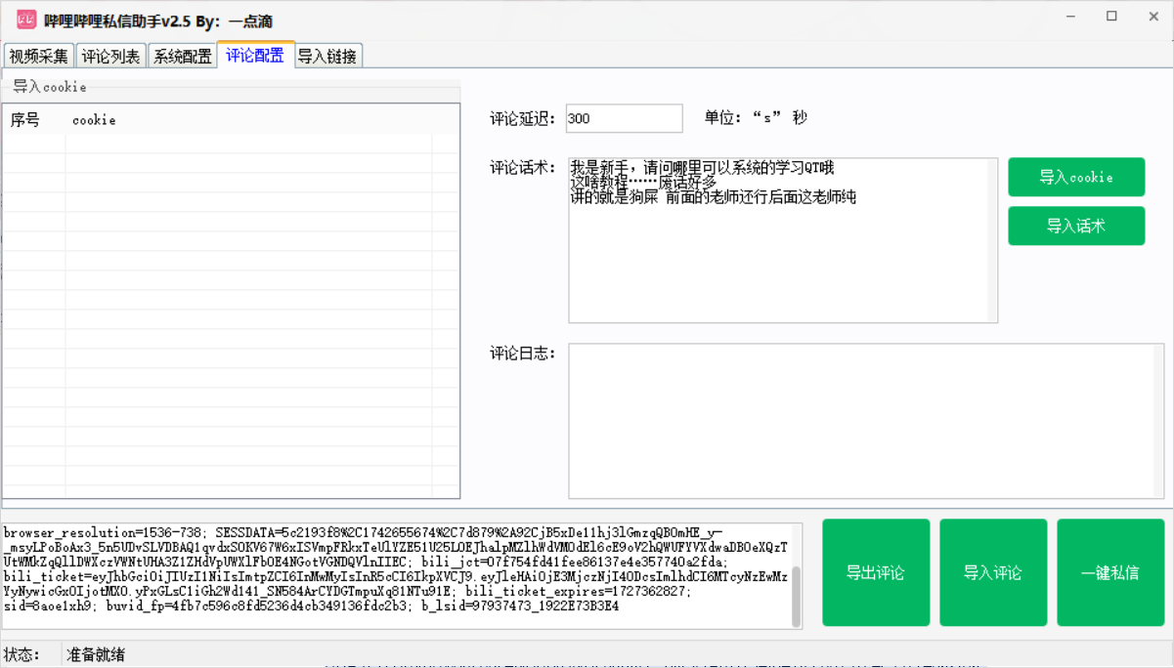Select the 评论配置 tab
The height and width of the screenshot is (668, 1174).
pyautogui.click(x=255, y=55)
